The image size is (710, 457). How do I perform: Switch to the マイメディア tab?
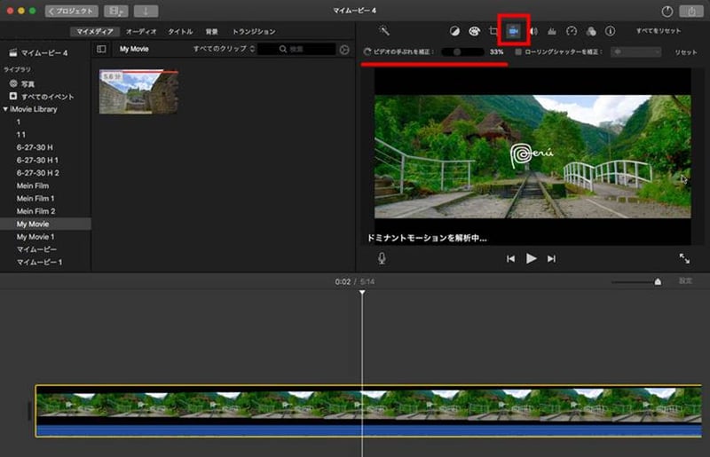tap(95, 31)
